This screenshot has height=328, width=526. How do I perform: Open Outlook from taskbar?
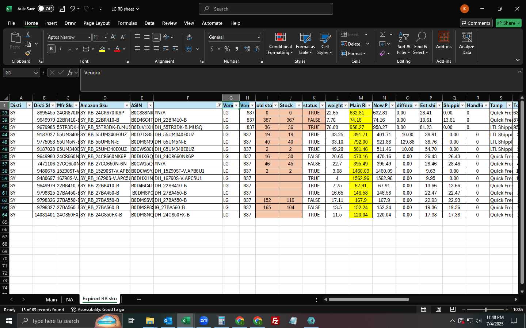point(168,321)
